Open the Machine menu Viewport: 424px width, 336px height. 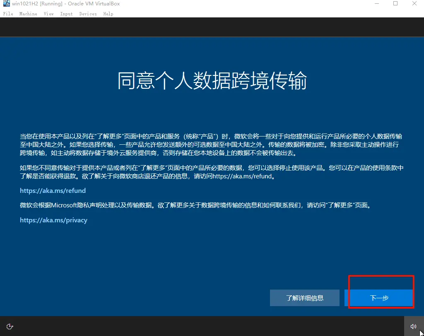[28, 14]
